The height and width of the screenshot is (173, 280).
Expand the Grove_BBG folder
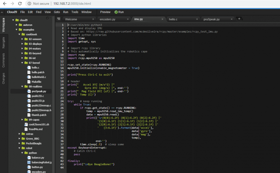point(19,138)
